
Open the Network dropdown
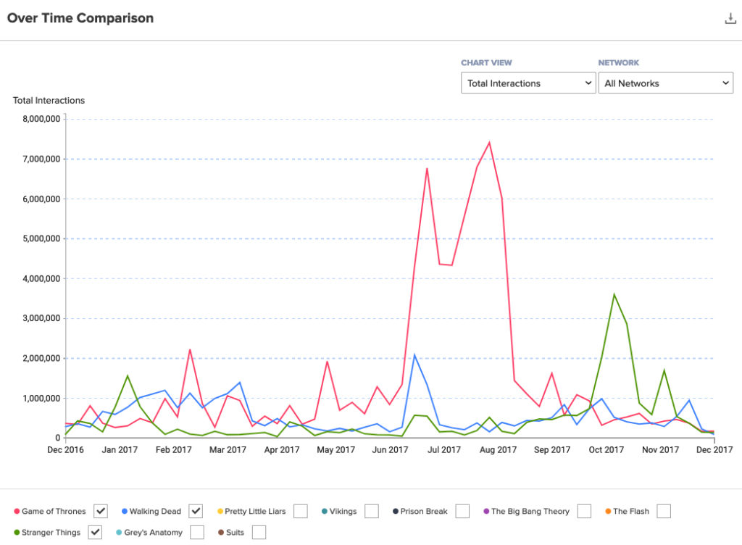tap(665, 83)
